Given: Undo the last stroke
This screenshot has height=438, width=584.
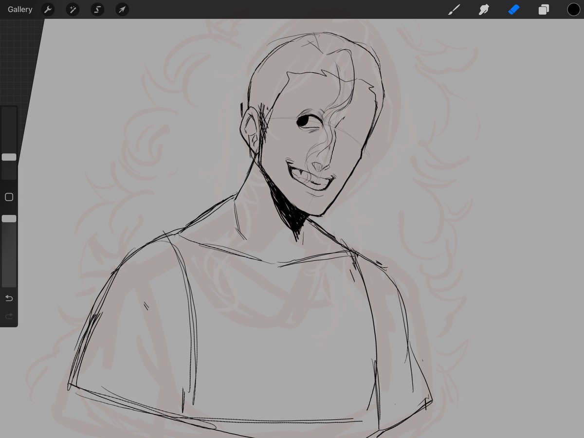Looking at the screenshot, I should tap(9, 298).
